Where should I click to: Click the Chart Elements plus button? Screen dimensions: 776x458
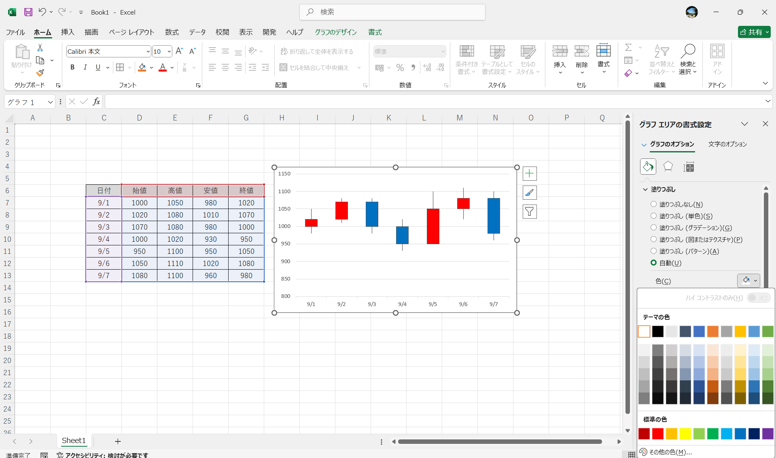(529, 173)
